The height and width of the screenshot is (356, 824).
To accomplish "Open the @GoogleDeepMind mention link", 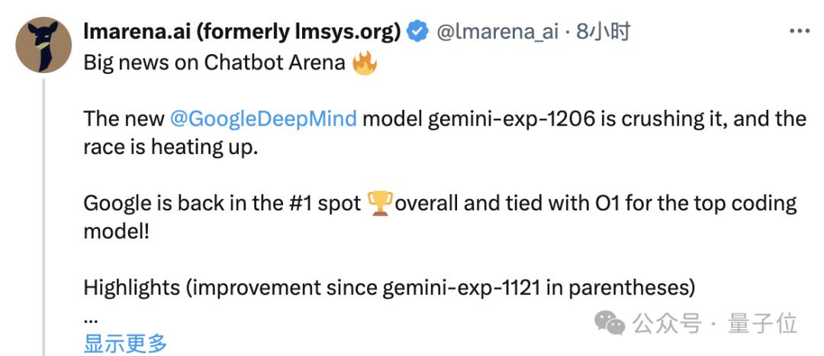I will [x=263, y=119].
